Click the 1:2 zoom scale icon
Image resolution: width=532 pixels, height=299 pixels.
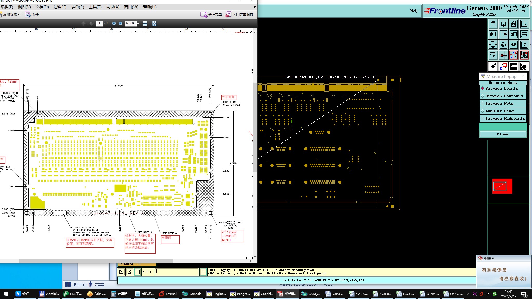[x=514, y=45]
